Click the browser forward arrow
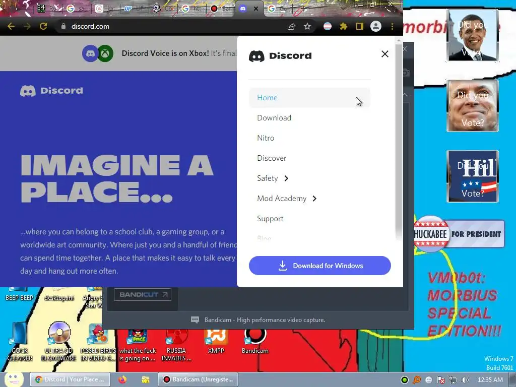 tap(27, 26)
